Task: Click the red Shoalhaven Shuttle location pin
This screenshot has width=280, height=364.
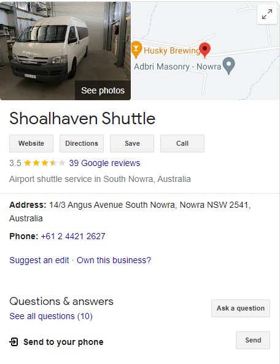Action: coord(205,50)
